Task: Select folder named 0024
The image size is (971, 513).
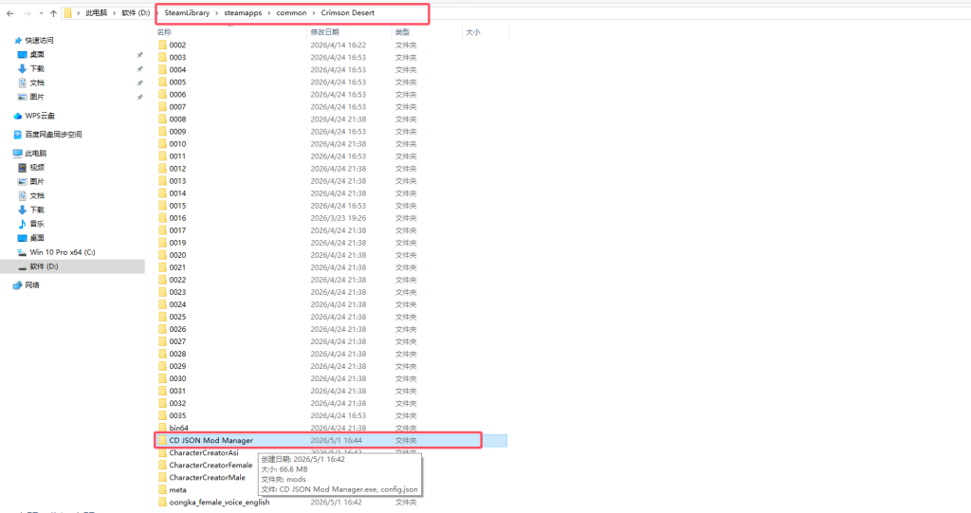Action: [177, 304]
